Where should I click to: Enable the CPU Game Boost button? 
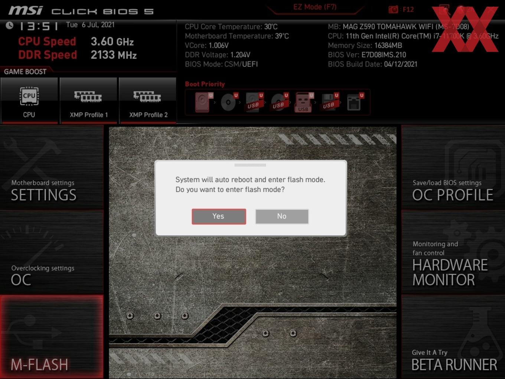[x=29, y=100]
